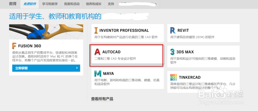
Task: Click the heading 适用于学生、教师和教育机构的
Action: pos(55,16)
